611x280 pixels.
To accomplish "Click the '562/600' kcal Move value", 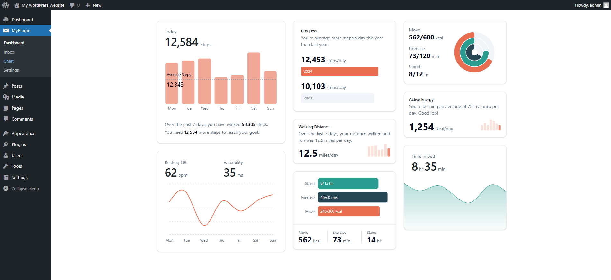I will [421, 37].
